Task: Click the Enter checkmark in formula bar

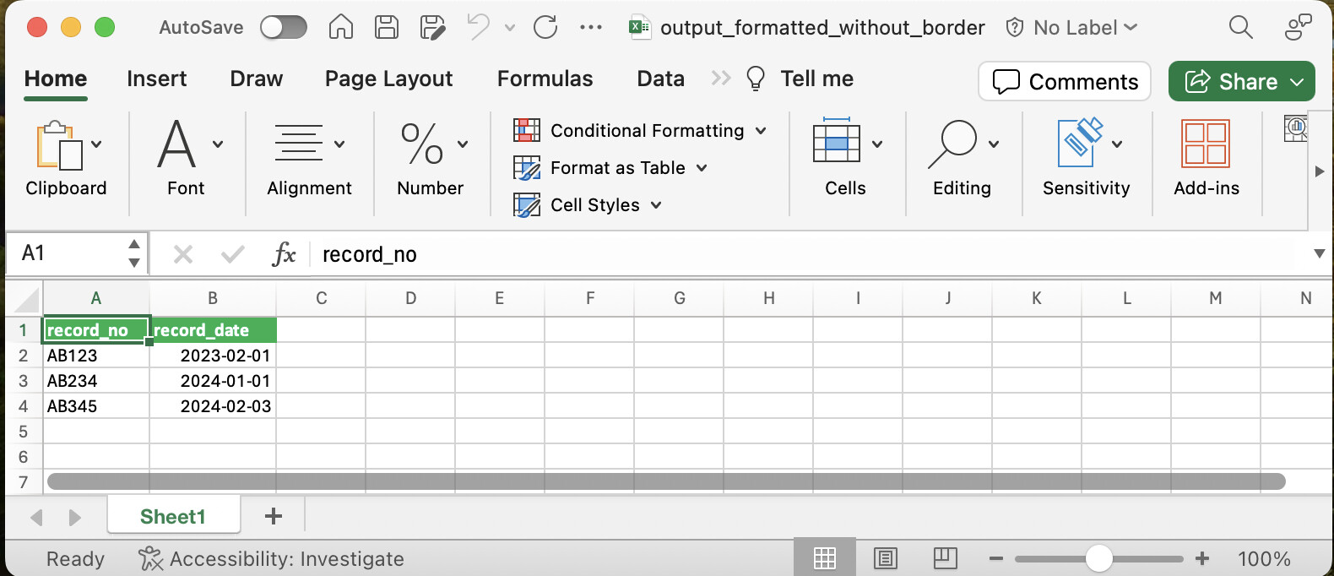Action: coord(233,254)
